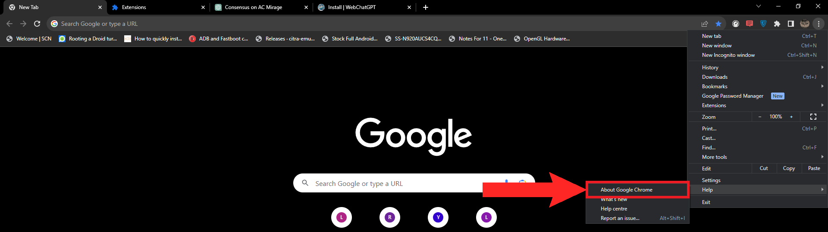The image size is (828, 232).
Task: Decrease zoom with minus button
Action: click(x=760, y=117)
